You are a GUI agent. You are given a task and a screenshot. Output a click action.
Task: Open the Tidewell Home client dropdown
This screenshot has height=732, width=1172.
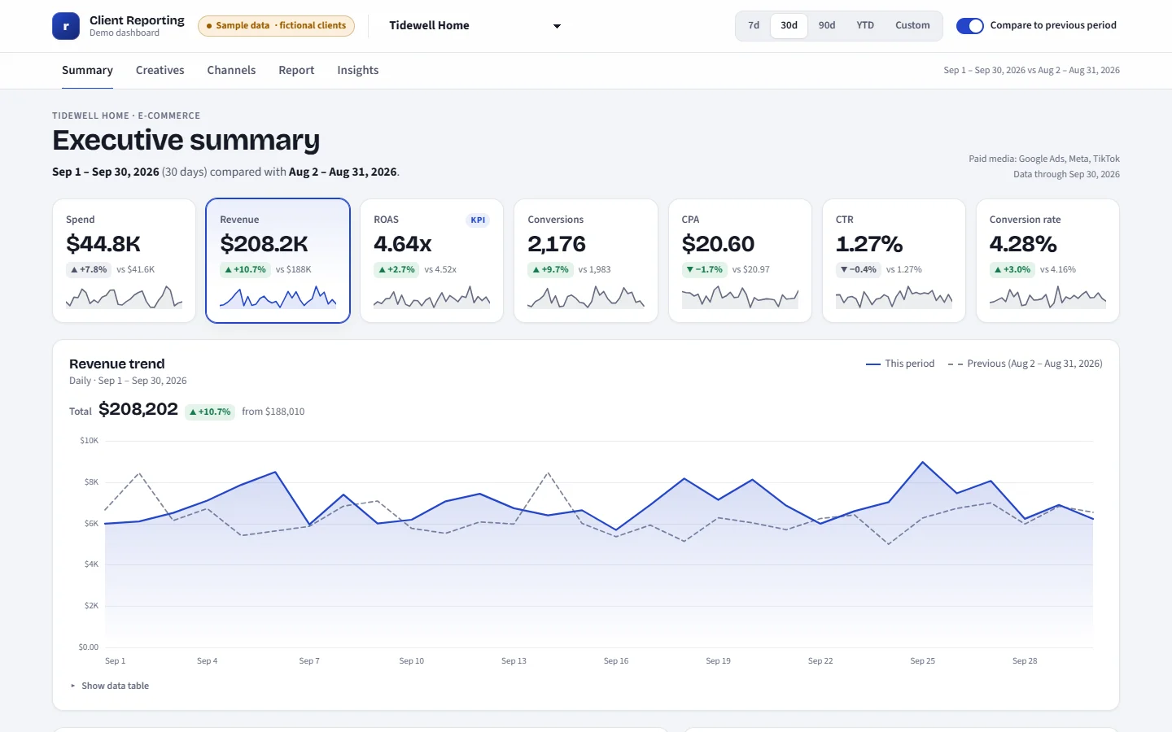pos(475,26)
